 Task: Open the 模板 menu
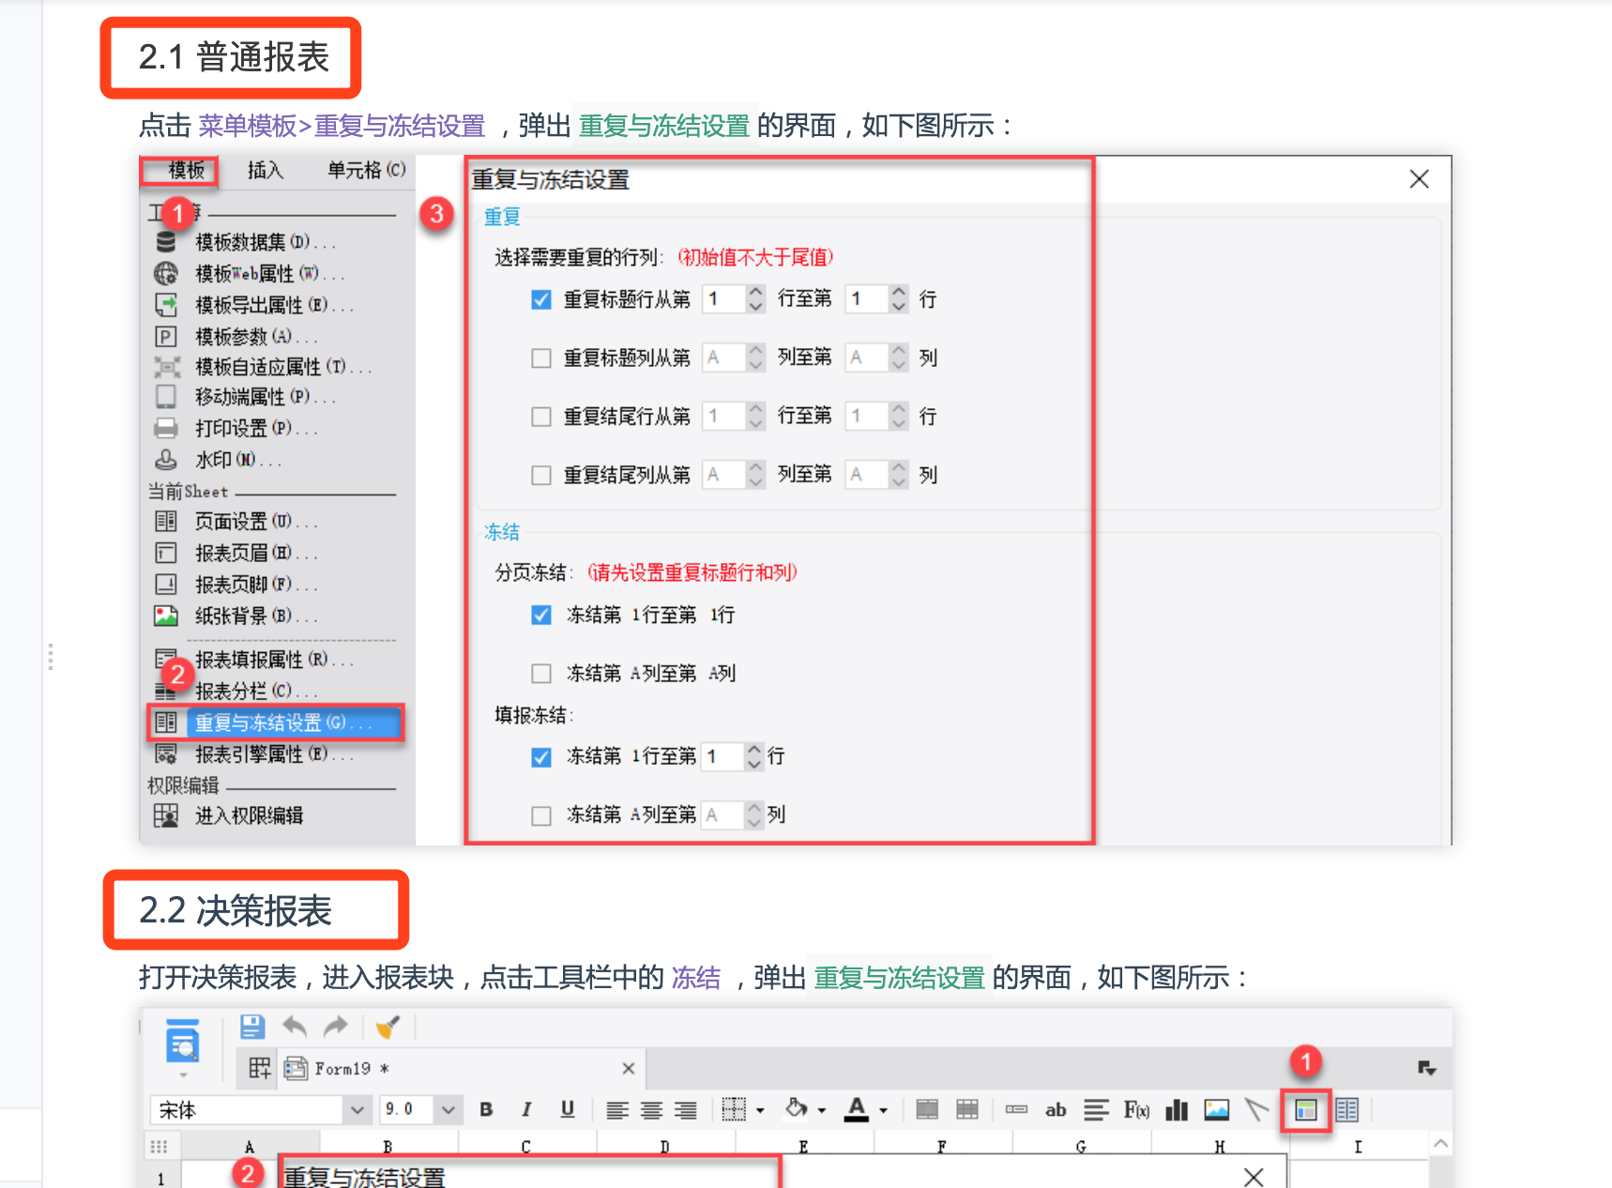click(x=186, y=170)
